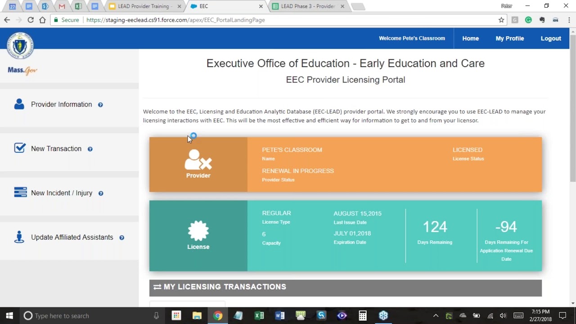Open the pinned Gmail tab
The height and width of the screenshot is (324, 576).
tap(62, 6)
